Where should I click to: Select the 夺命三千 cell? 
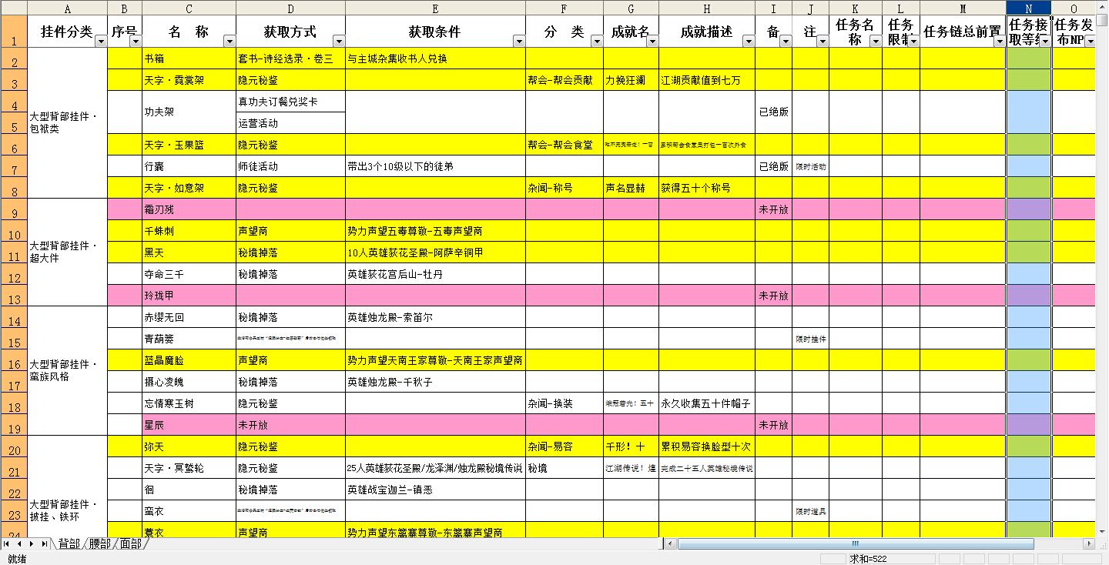189,274
